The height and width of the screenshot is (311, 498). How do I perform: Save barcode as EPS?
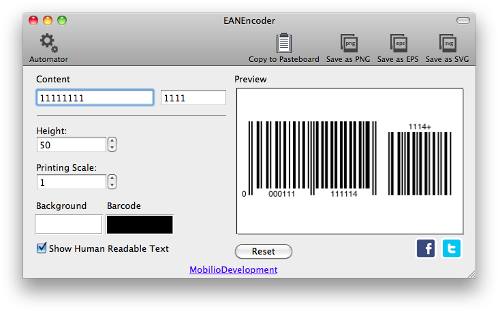399,44
